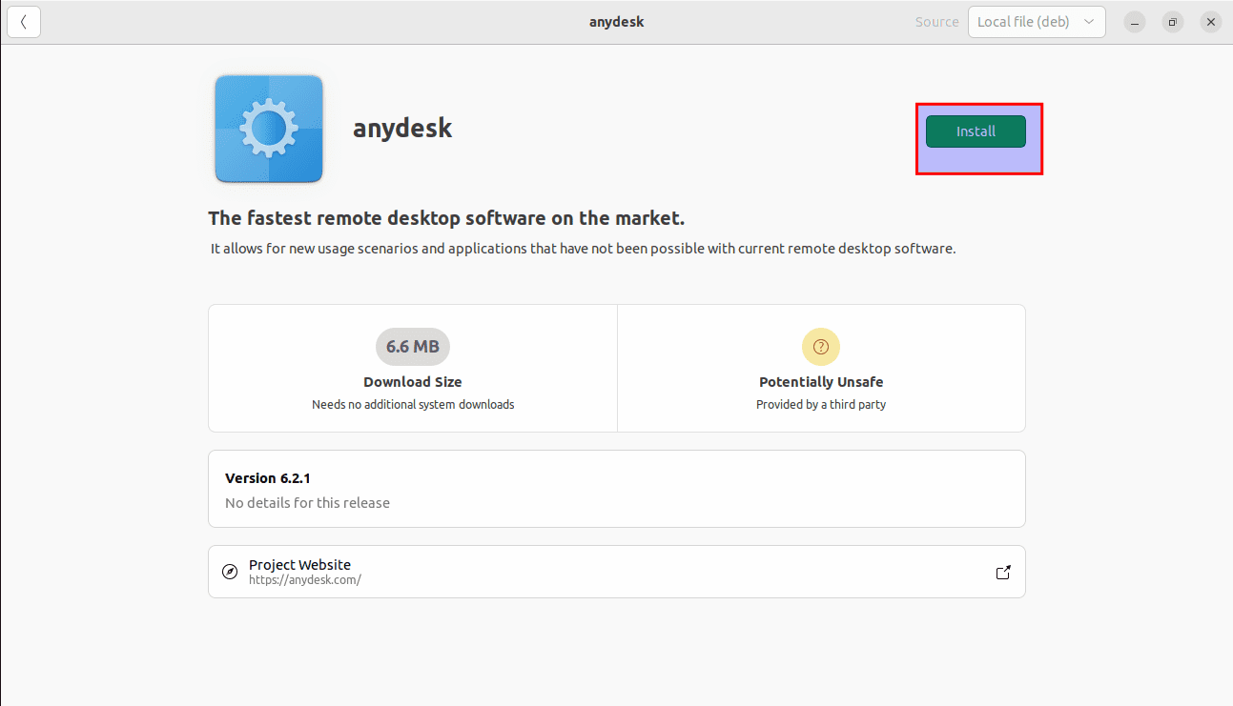Click the 'anydesk' window title in header bar

[616, 22]
